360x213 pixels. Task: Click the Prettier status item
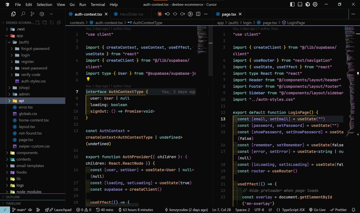point(338,210)
